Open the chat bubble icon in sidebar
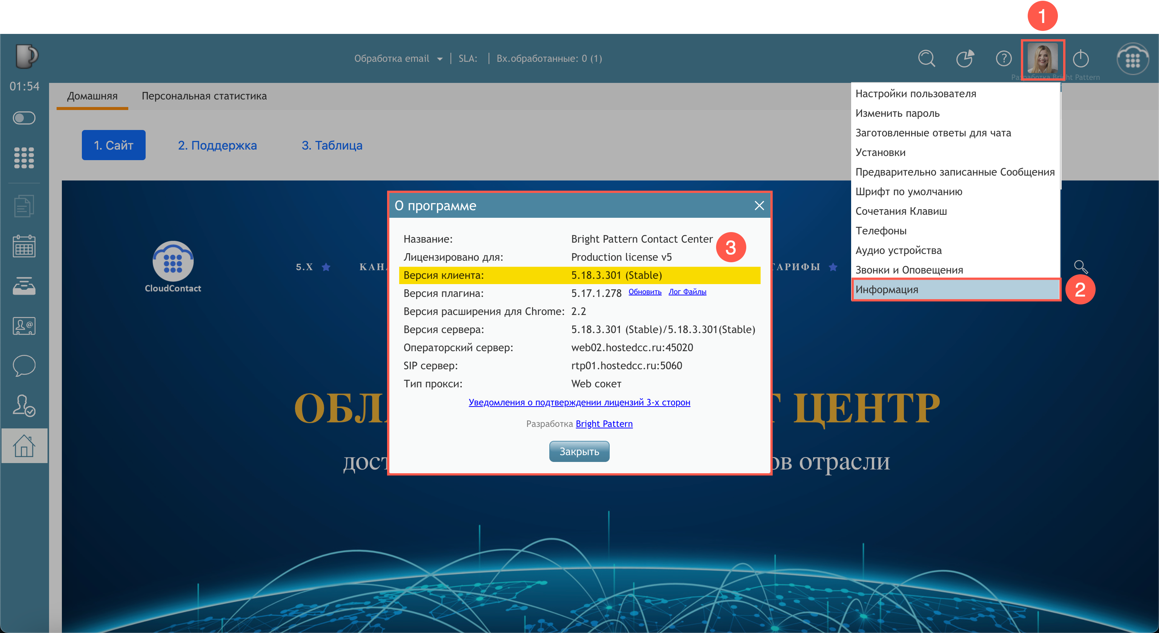Image resolution: width=1159 pixels, height=633 pixels. (x=24, y=365)
